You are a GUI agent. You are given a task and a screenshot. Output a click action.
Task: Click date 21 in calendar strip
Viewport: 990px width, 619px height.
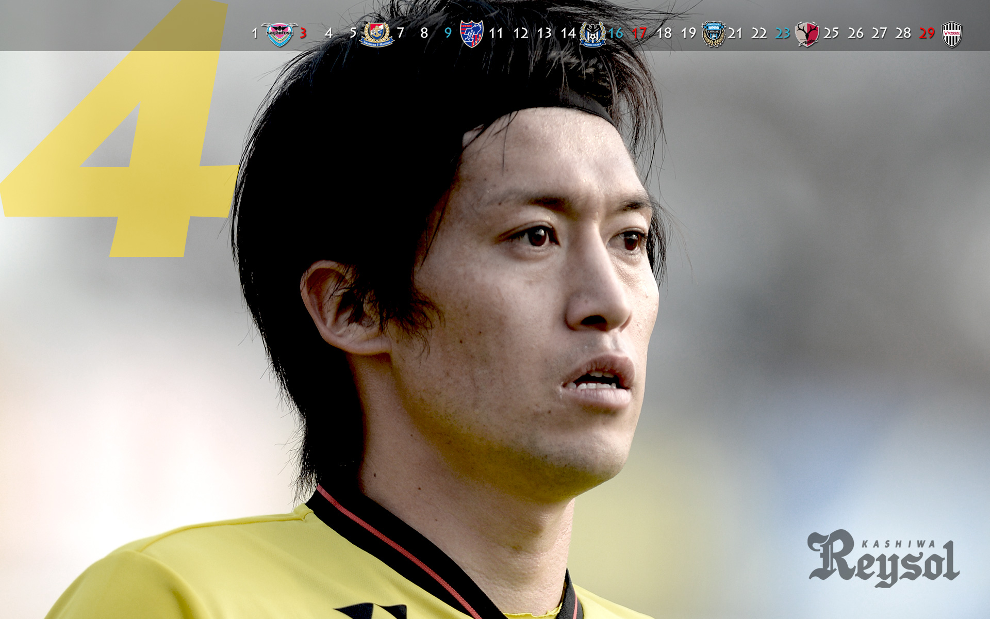735,34
